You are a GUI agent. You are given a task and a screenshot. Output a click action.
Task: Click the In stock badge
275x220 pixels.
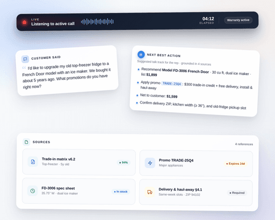point(121,192)
